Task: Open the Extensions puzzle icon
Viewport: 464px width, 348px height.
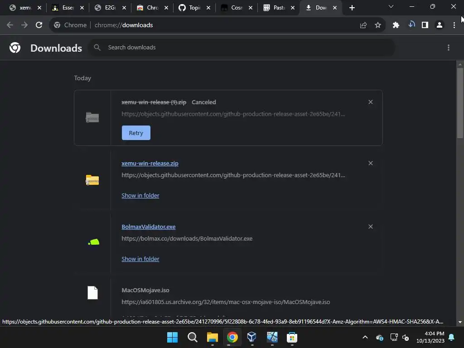Action: coord(396,25)
